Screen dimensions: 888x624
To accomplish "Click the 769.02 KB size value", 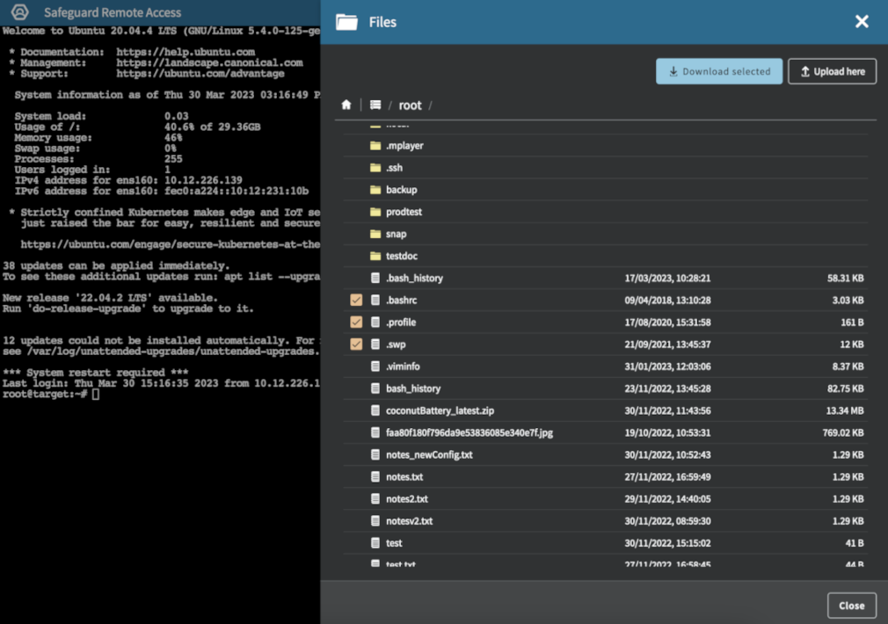I will tap(843, 432).
